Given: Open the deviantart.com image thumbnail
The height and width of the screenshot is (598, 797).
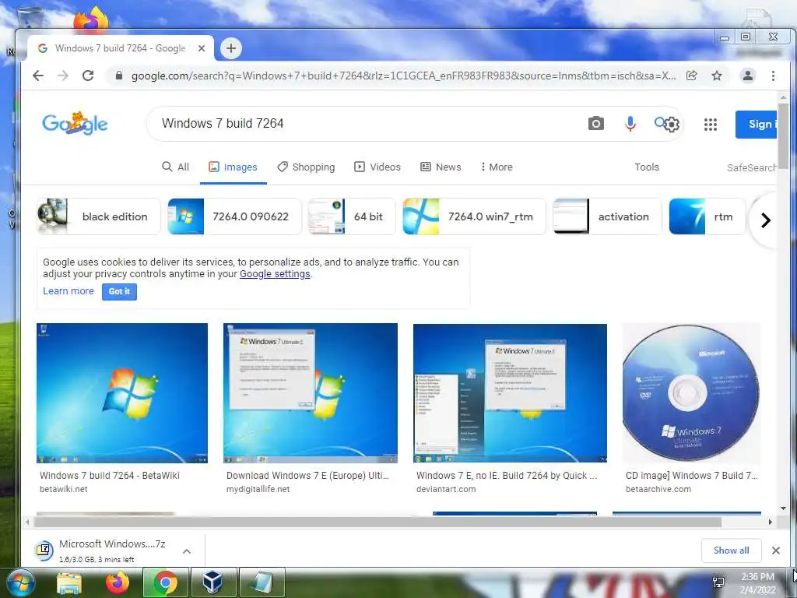Looking at the screenshot, I should (510, 393).
